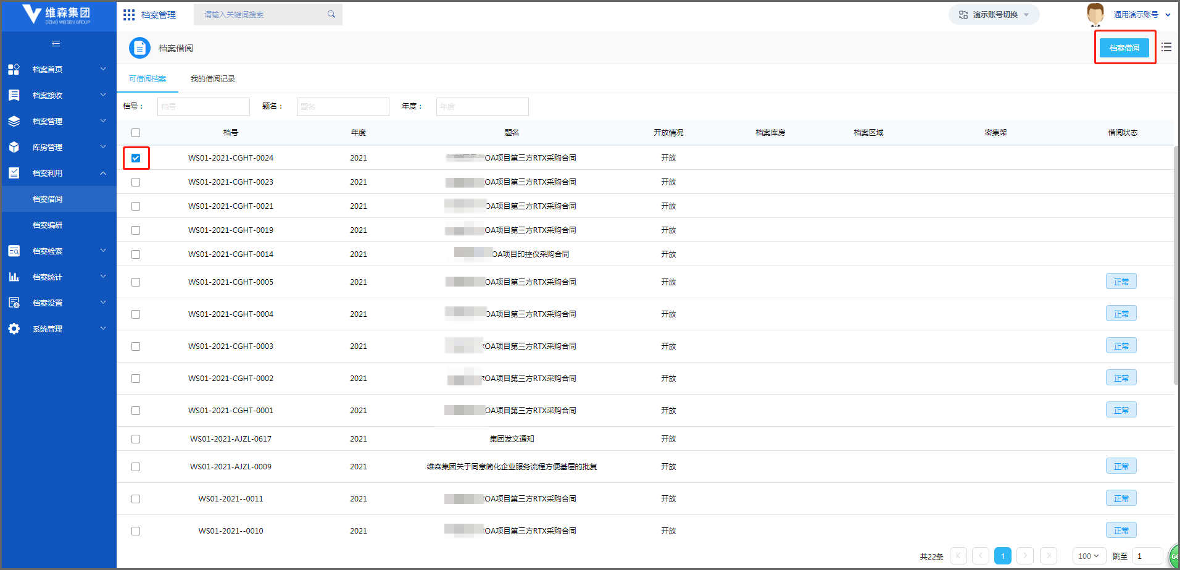Image resolution: width=1180 pixels, height=570 pixels.
Task: Open the 档案借阅 sidebar submenu item
Action: tap(59, 199)
